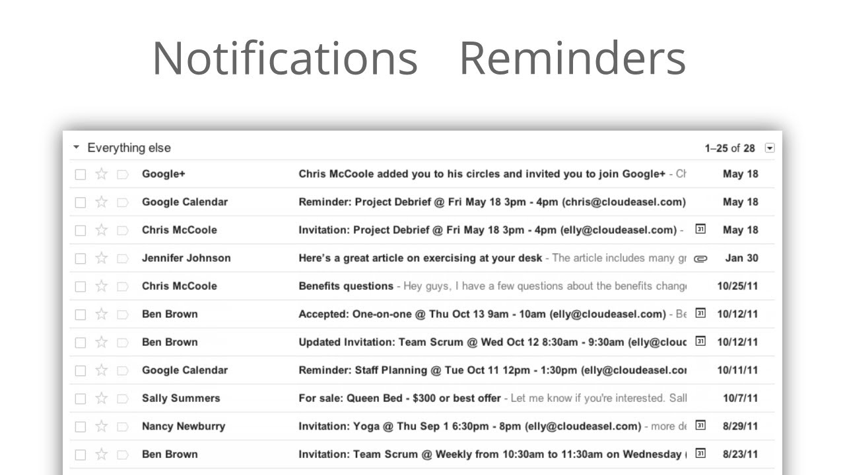Star the Jennifer Johnson email
This screenshot has width=845, height=475.
(x=101, y=258)
